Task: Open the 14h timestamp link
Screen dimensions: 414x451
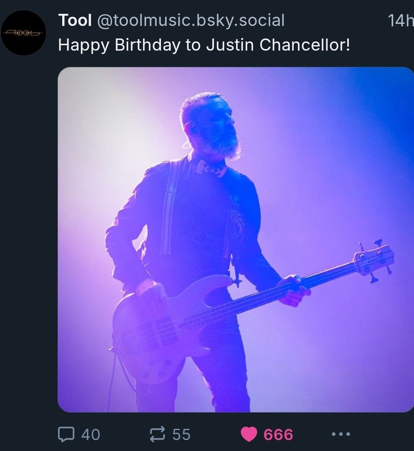Action: 401,20
